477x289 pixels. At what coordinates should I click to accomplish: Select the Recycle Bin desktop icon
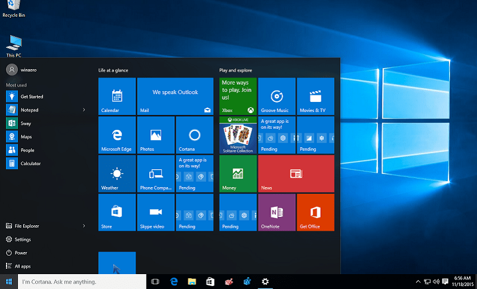(x=14, y=9)
